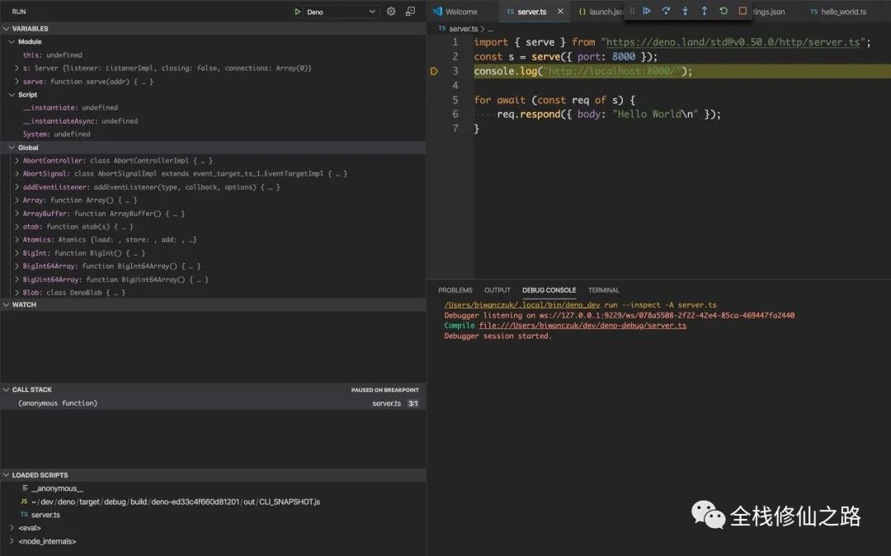Image resolution: width=891 pixels, height=556 pixels.
Task: Expand the Blob: class DenoBlob entry
Action: tap(16, 293)
